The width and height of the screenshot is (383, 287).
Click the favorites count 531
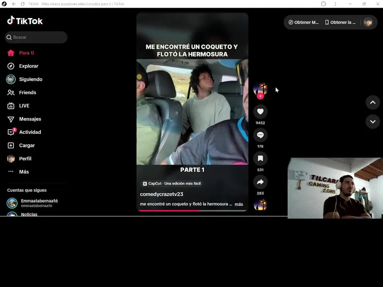click(x=261, y=170)
